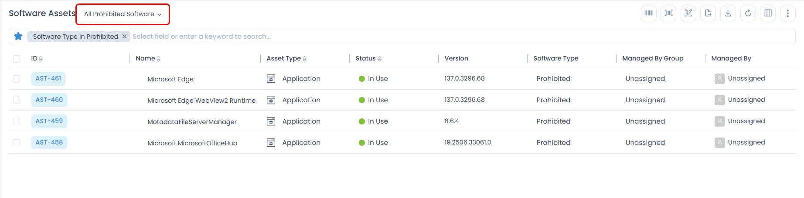Tick the checkbox for the AST-461 row

pyautogui.click(x=17, y=79)
